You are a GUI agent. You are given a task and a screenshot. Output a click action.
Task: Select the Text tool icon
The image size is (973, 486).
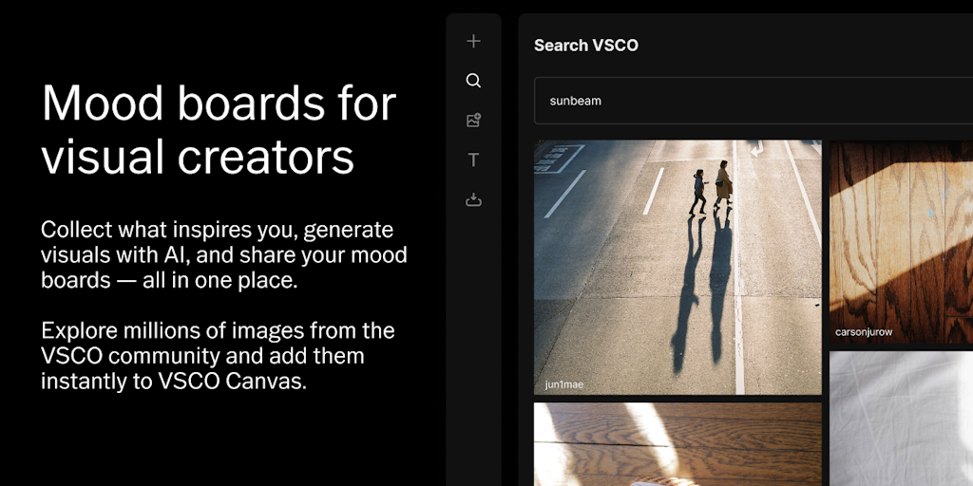[x=473, y=160]
